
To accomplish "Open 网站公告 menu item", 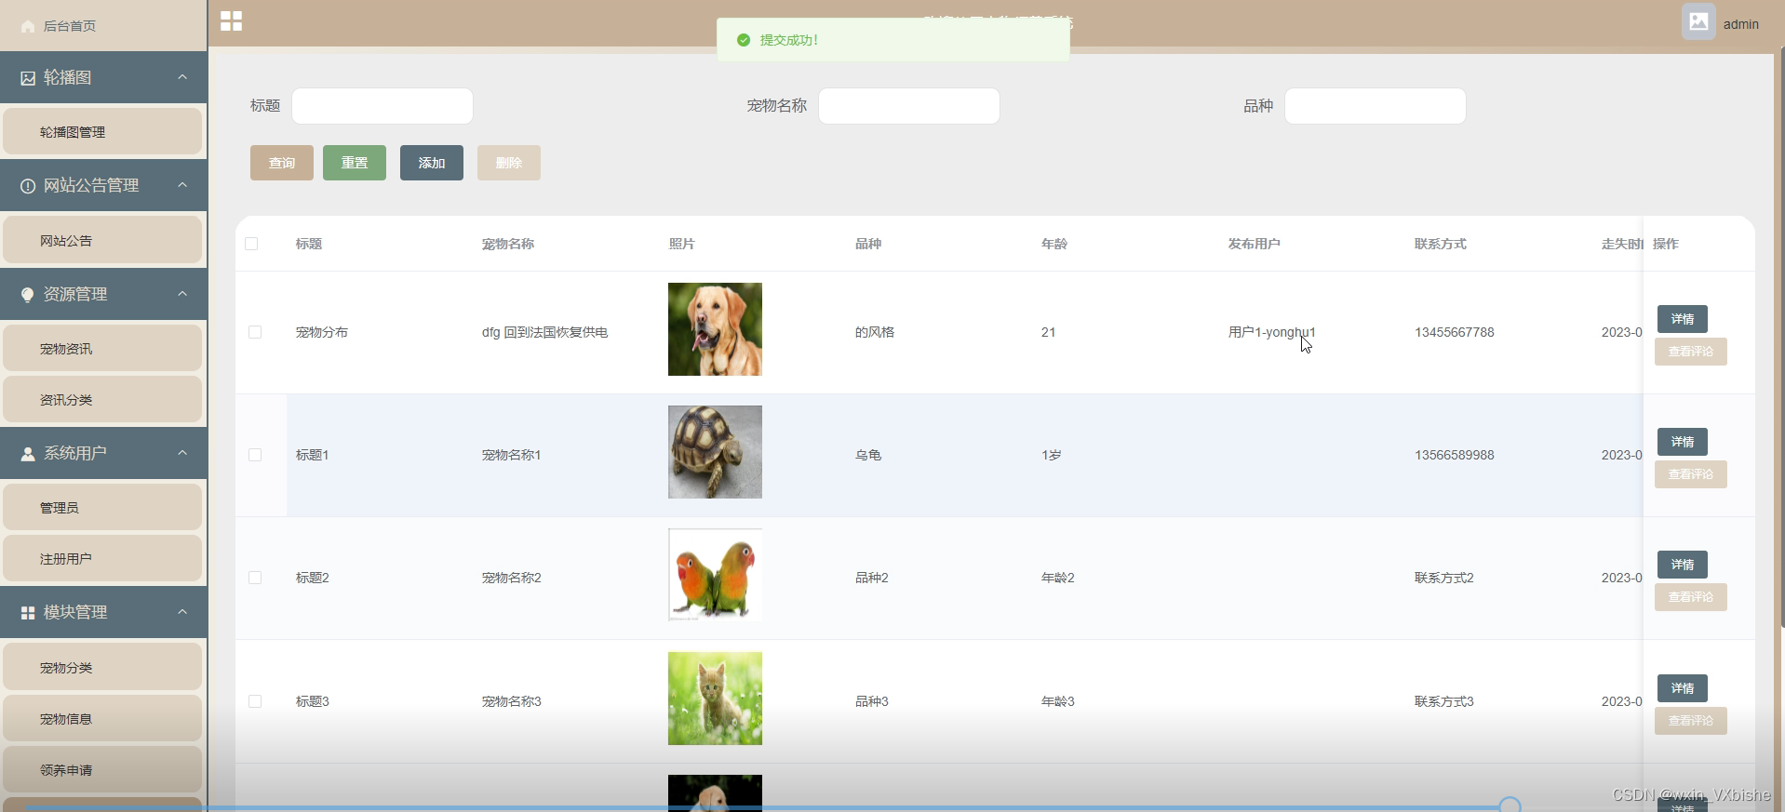I will [x=102, y=241].
